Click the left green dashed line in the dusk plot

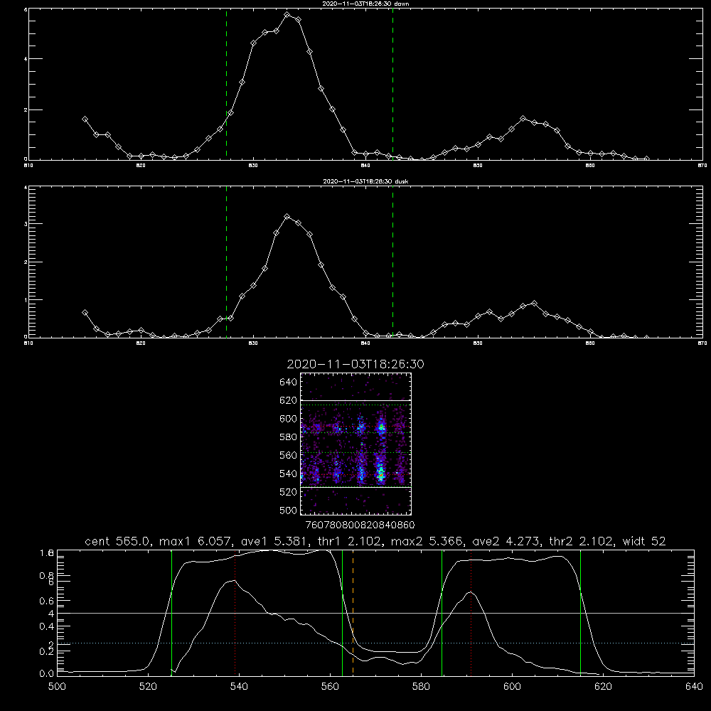[x=226, y=262]
